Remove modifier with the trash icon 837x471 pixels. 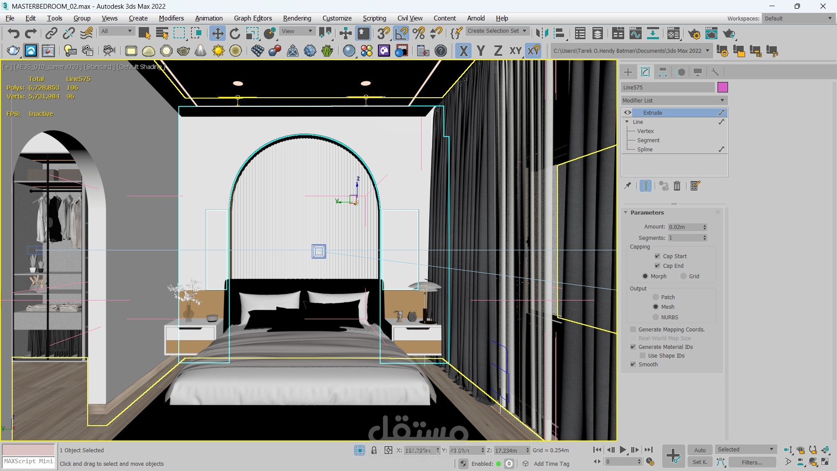[677, 186]
